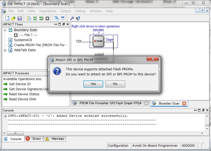This screenshot has height=151, width=211.
Task: Open the Operations menu
Action: pos(48,11)
